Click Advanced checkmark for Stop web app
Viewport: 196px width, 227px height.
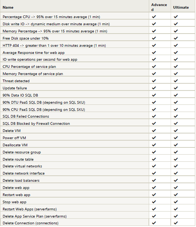coord(154,202)
